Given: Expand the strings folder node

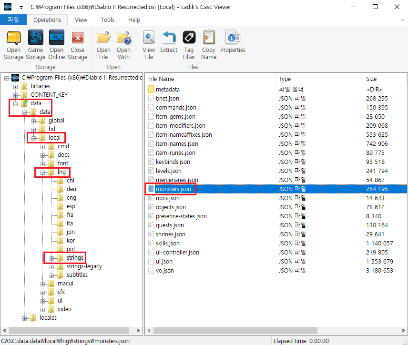Looking at the screenshot, I should pos(52,258).
